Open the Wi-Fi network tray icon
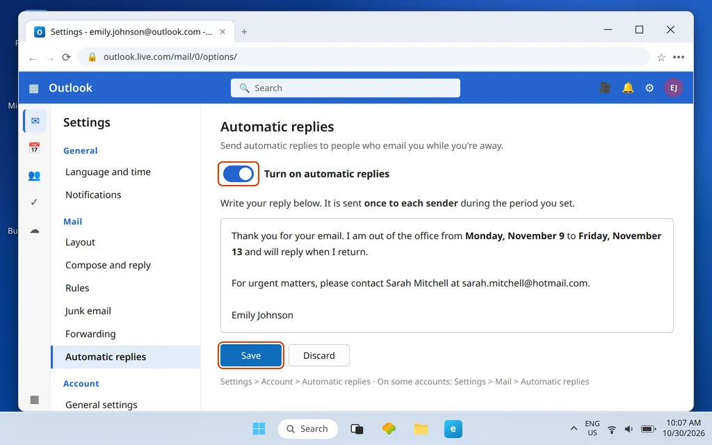712x445 pixels. tap(612, 429)
